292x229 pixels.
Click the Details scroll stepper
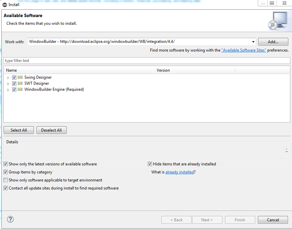click(x=287, y=150)
